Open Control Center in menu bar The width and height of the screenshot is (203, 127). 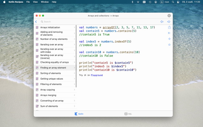coord(178,2)
